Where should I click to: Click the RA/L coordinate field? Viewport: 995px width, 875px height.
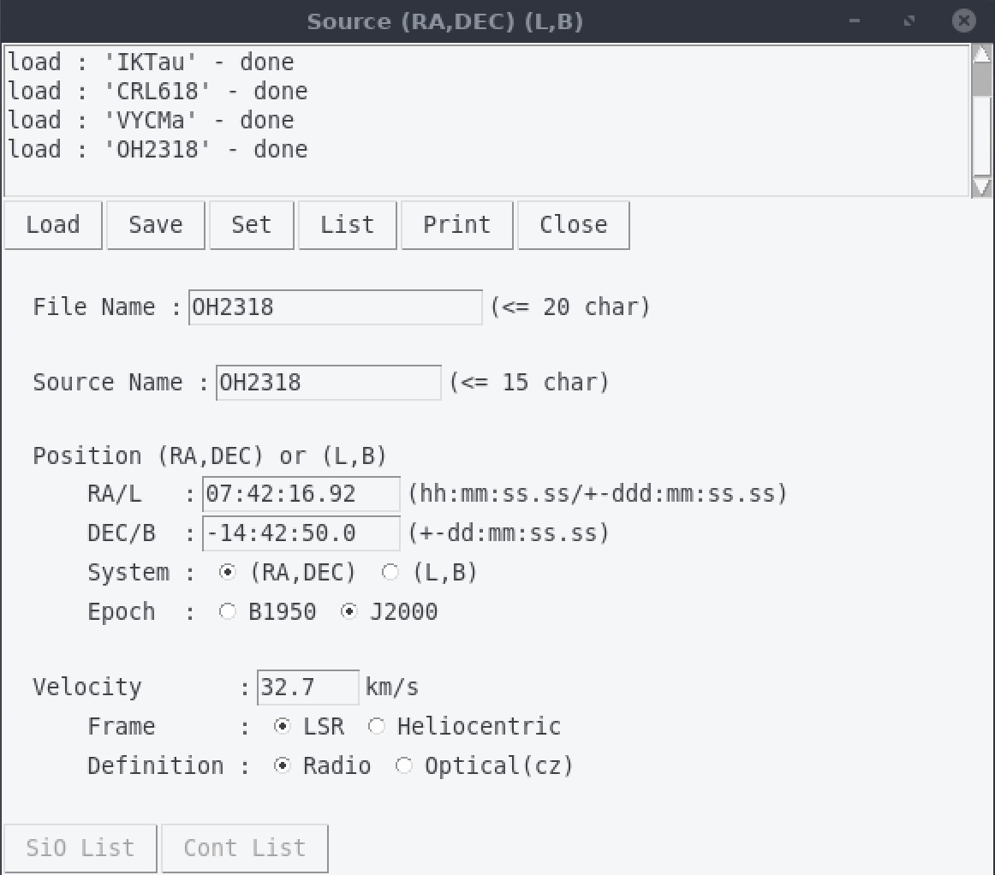301,494
